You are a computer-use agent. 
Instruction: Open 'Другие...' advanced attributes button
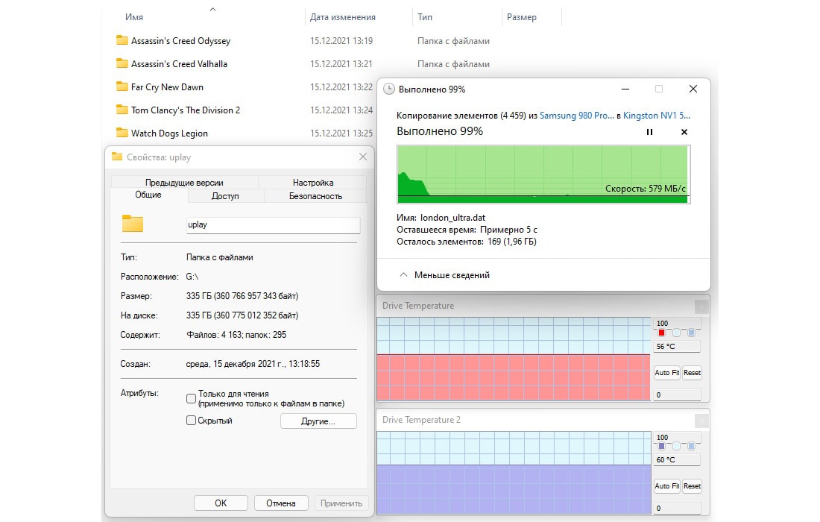318,421
